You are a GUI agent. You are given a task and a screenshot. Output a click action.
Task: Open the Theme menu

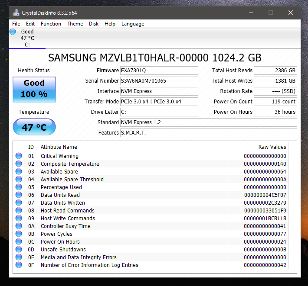[75, 24]
